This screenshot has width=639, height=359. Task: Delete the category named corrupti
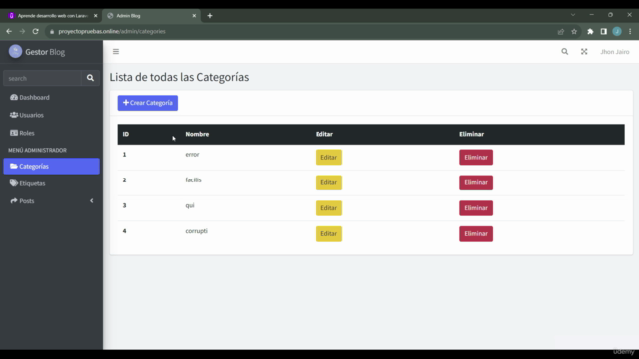(x=476, y=234)
